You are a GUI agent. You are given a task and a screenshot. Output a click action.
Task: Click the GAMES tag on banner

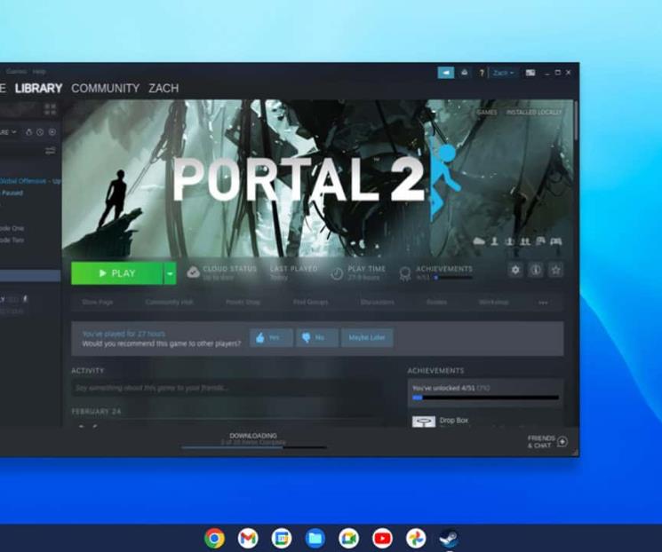486,112
